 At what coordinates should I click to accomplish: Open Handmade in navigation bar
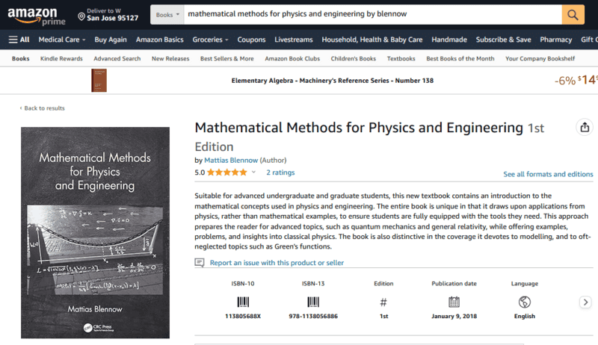(449, 40)
